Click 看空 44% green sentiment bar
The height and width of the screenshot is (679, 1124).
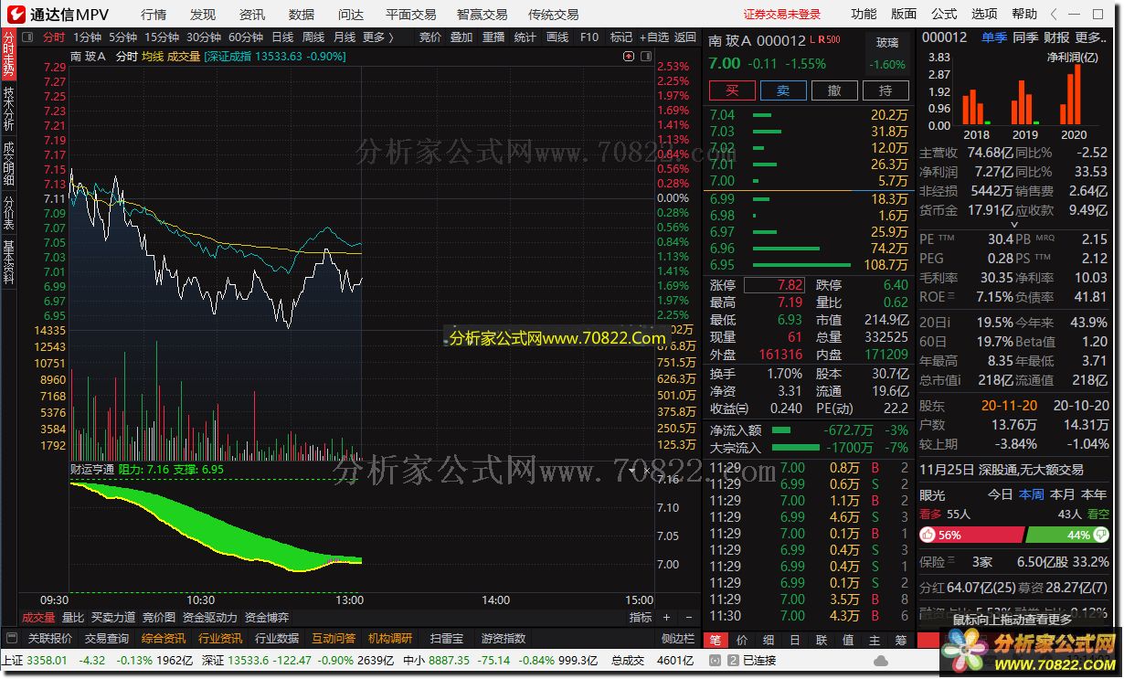click(1068, 536)
